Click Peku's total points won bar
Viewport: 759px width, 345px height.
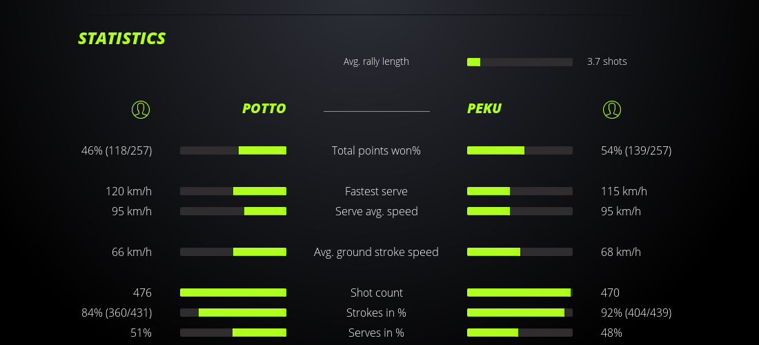[520, 150]
